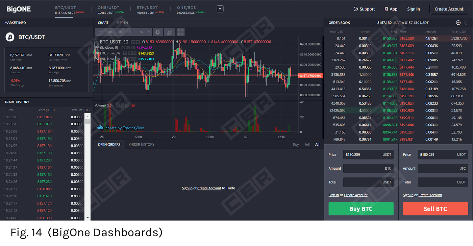The height and width of the screenshot is (246, 473).
Task: Expand the trading pairs dropdown in header
Action: click(x=220, y=9)
